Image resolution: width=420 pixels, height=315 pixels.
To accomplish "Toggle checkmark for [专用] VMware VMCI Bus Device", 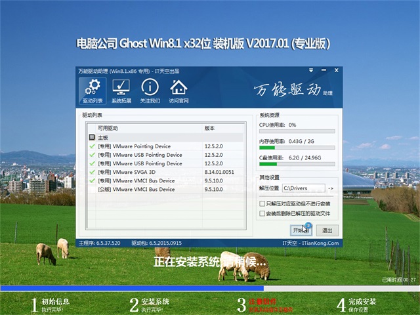I will [x=92, y=180].
